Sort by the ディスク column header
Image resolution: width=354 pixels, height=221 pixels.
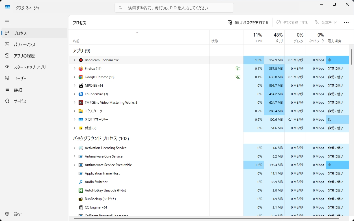click(295, 37)
